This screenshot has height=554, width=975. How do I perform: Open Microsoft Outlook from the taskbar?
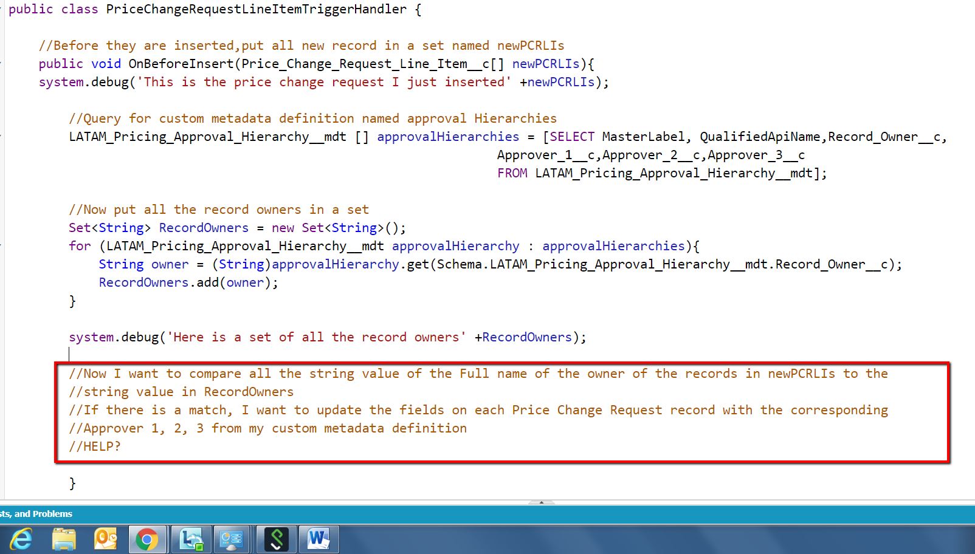[x=106, y=539]
